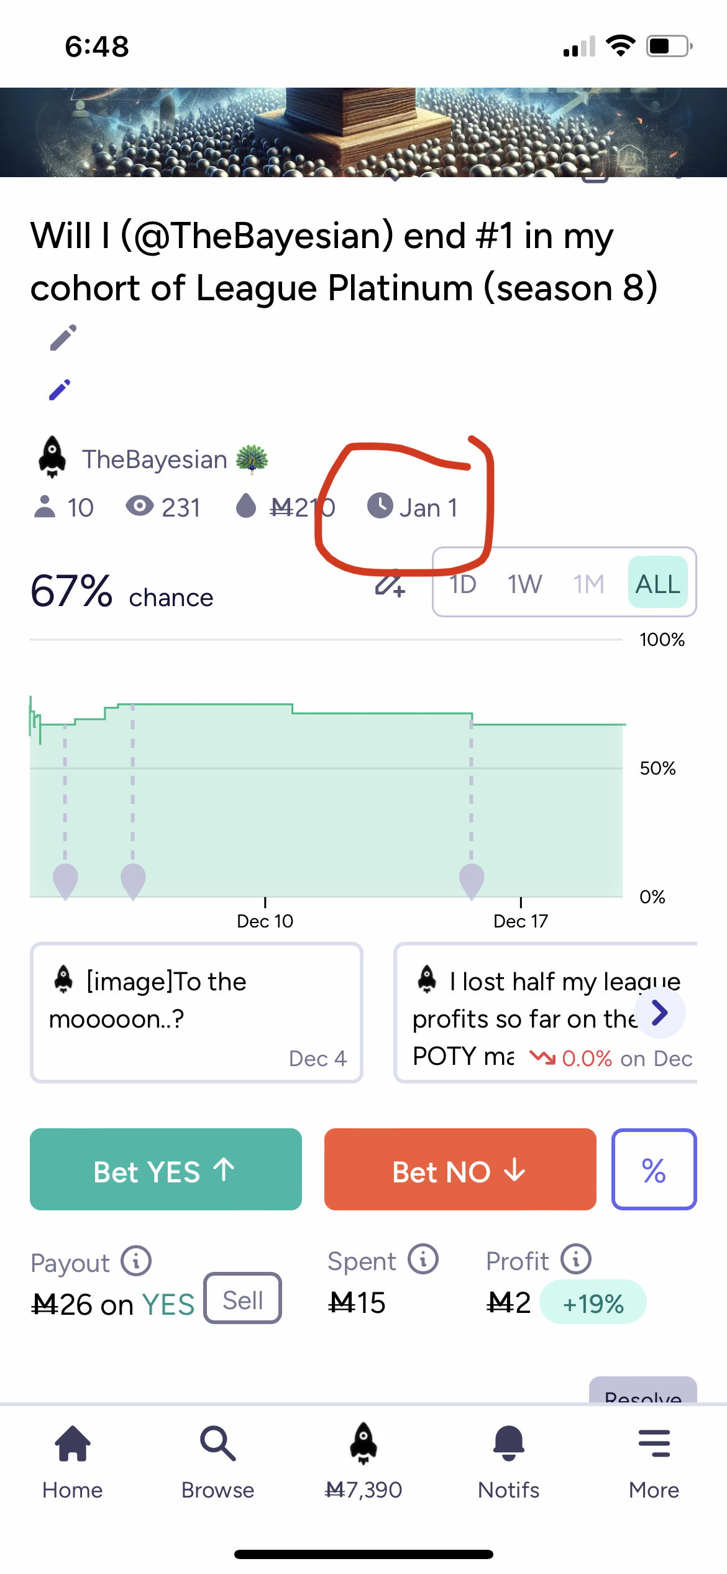This screenshot has height=1574, width=727.
Task: Open Notifs bell icon
Action: point(508,1442)
